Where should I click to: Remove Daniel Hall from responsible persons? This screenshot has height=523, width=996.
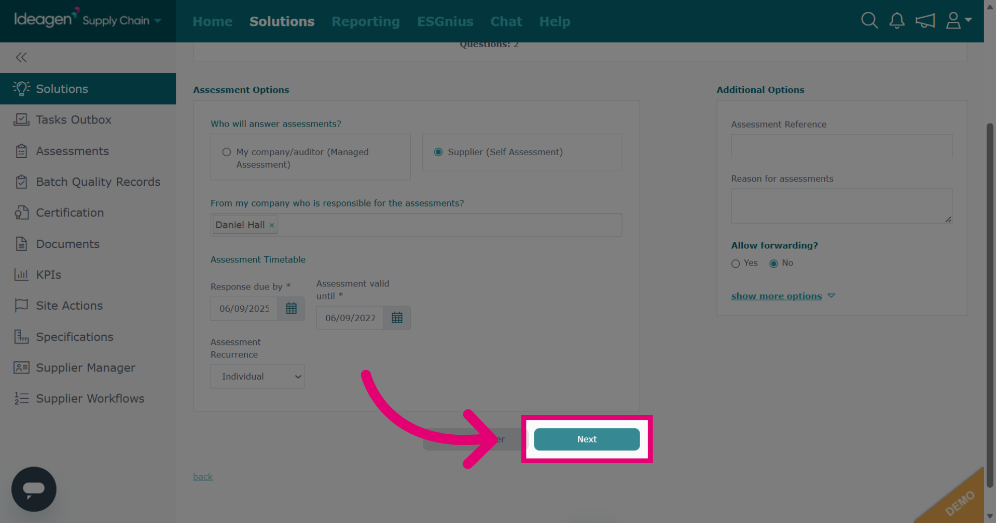pyautogui.click(x=272, y=225)
